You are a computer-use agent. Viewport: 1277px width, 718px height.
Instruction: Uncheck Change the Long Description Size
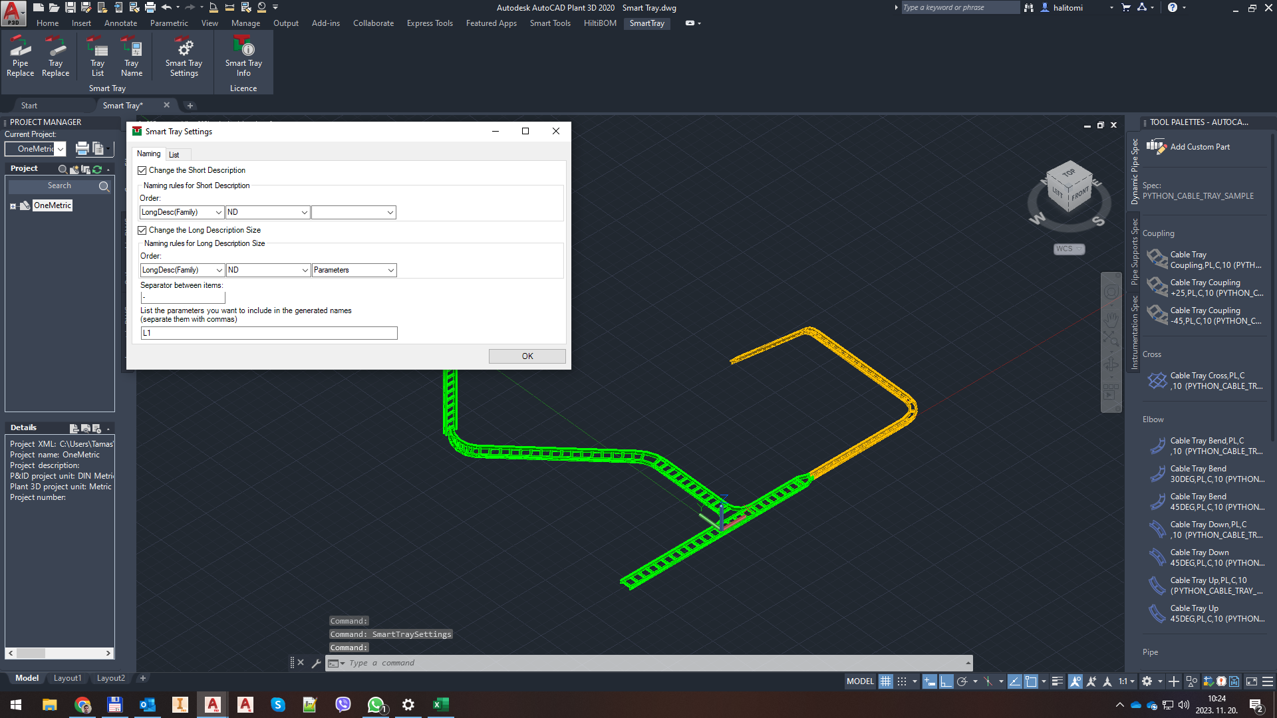coord(142,231)
